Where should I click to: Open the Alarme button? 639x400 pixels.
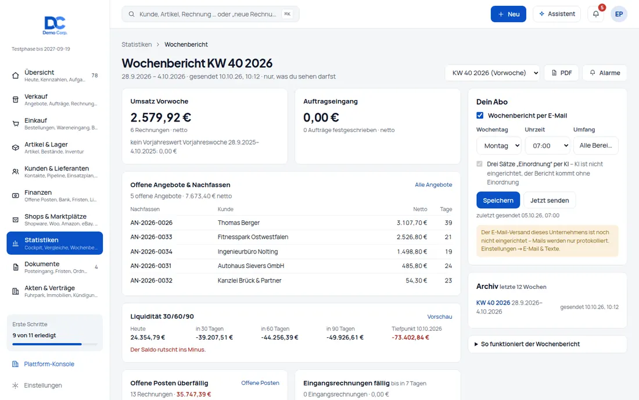(x=605, y=73)
